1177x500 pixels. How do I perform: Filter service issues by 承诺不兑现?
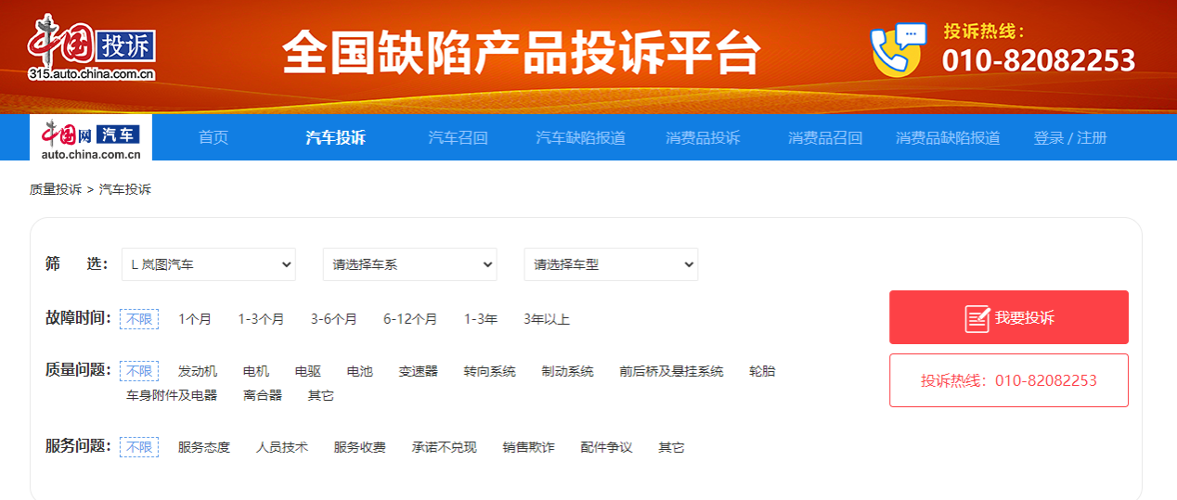click(x=445, y=447)
